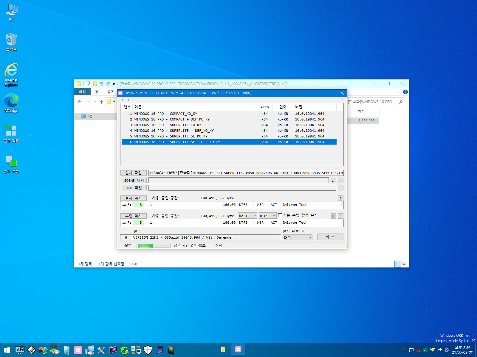477x357 pixels.
Task: Clear $OEM$ path with minus button
Action: point(340,180)
